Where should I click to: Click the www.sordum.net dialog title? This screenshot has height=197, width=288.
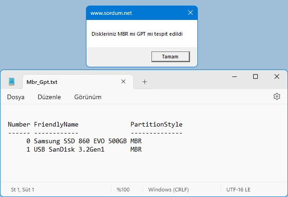tap(111, 13)
